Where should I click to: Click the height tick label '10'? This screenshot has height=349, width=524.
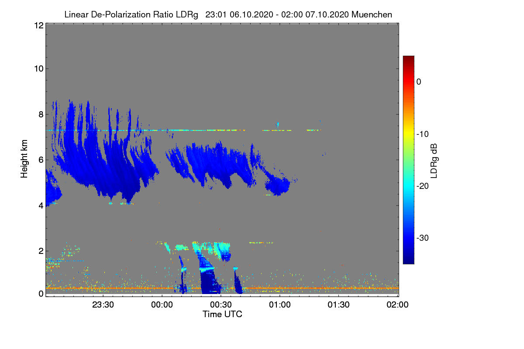[38, 68]
